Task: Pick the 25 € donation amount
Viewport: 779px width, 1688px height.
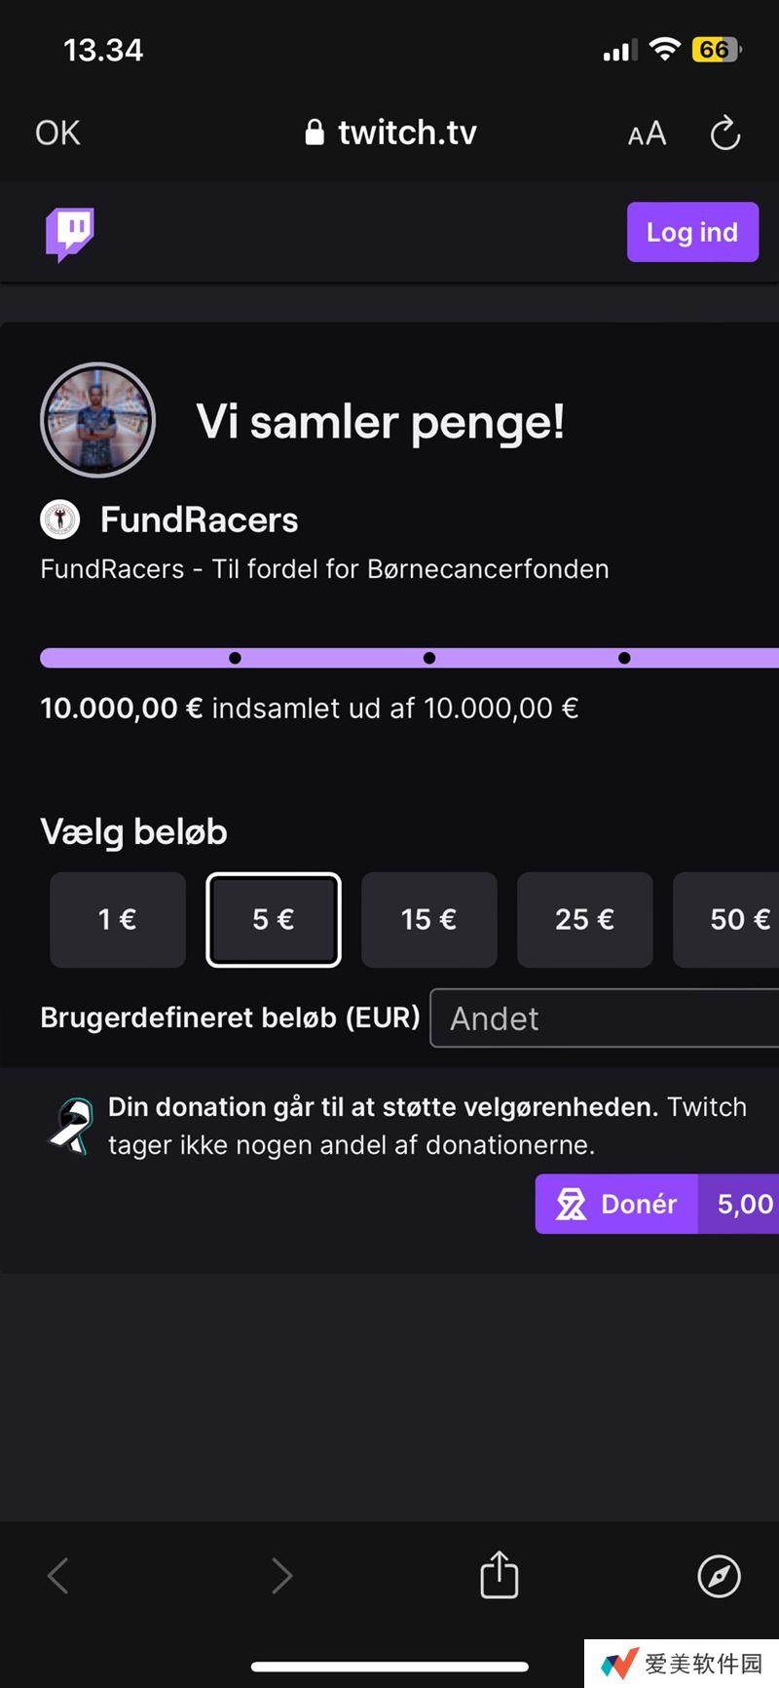Action: [584, 919]
